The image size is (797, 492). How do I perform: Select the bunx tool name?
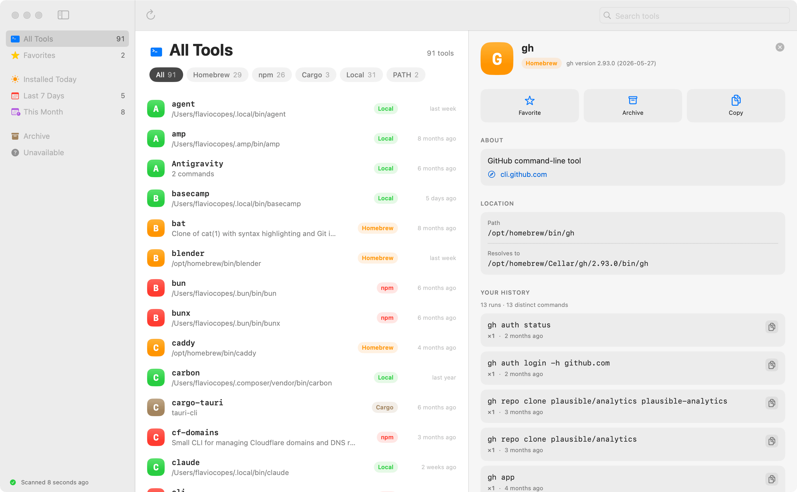[x=181, y=313]
